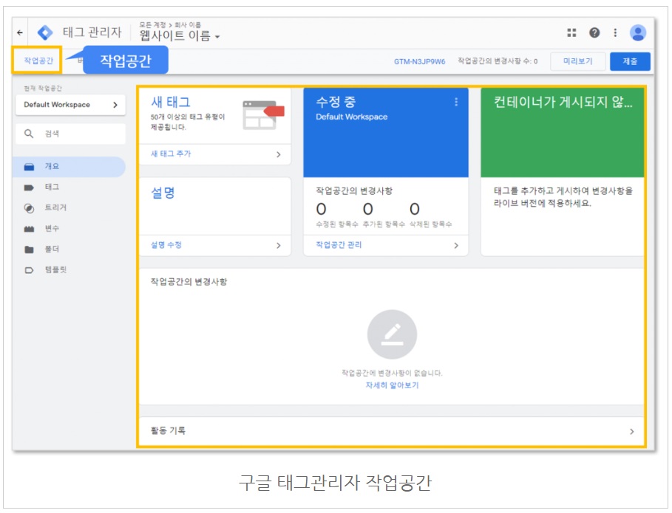
Task: Click the 자세히 알아보기 link
Action: (x=392, y=385)
